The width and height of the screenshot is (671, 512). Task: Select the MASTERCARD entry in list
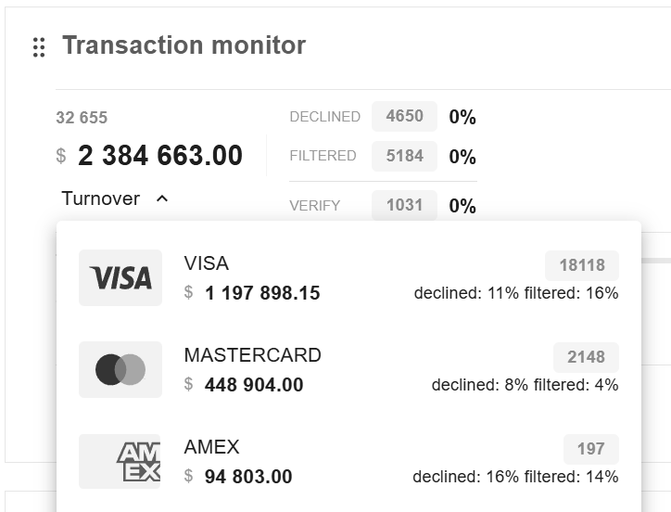click(348, 369)
